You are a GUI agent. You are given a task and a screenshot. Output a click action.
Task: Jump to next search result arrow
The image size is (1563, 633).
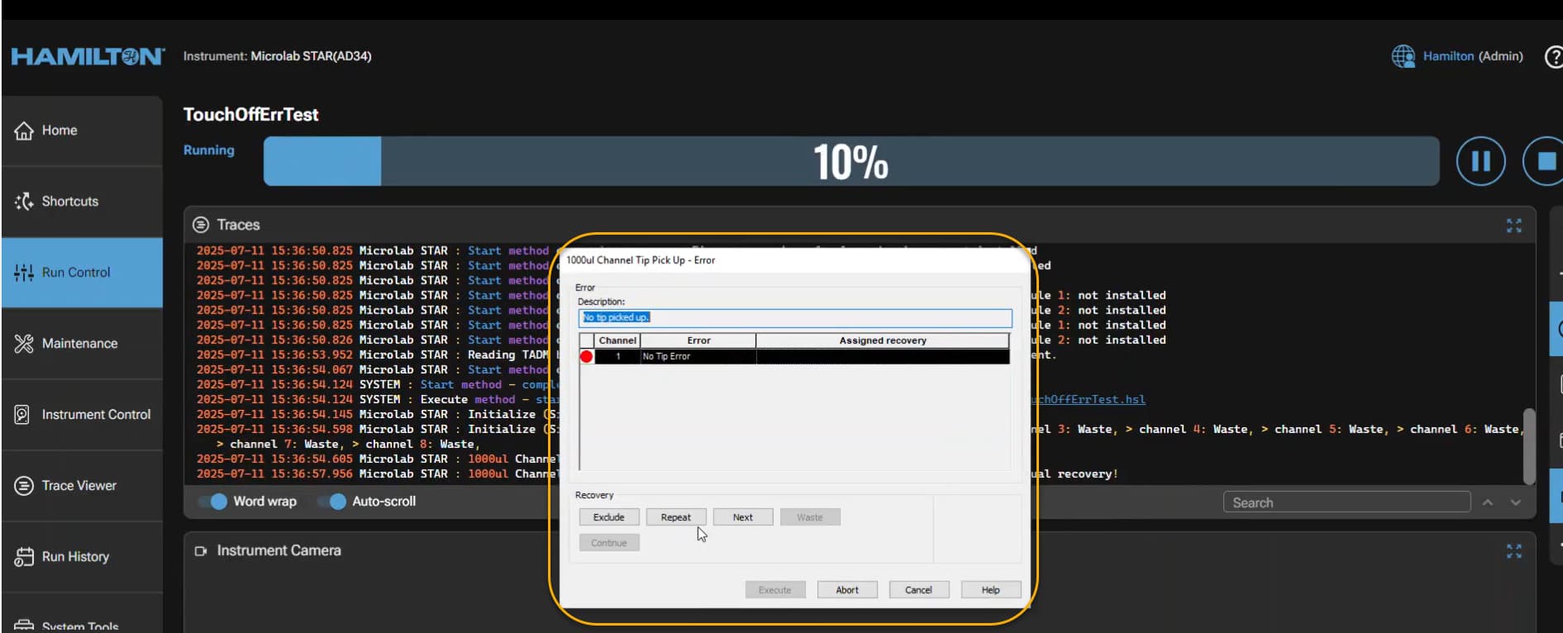pos(1515,502)
